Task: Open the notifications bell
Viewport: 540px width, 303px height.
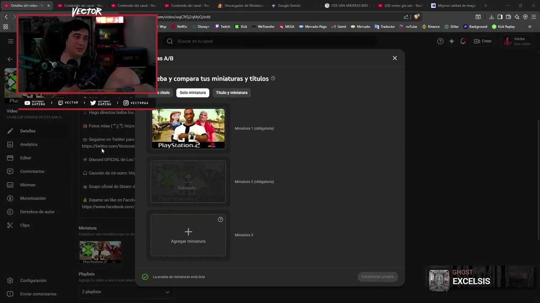Action: tap(463, 41)
